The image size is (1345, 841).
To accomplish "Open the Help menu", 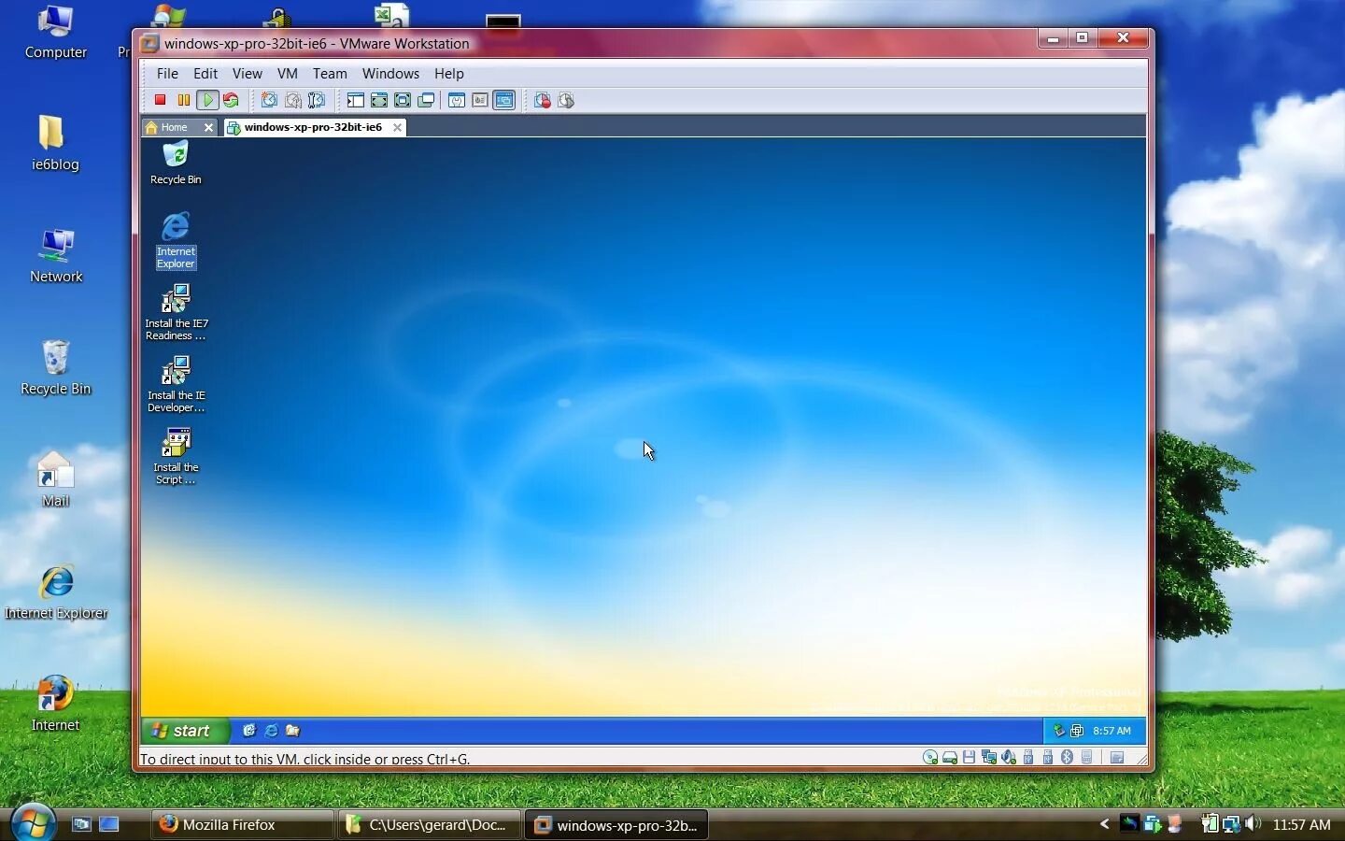I will pos(448,73).
